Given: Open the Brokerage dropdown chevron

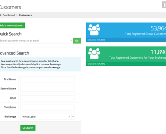Looking at the screenshot, I should coord(73,117).
